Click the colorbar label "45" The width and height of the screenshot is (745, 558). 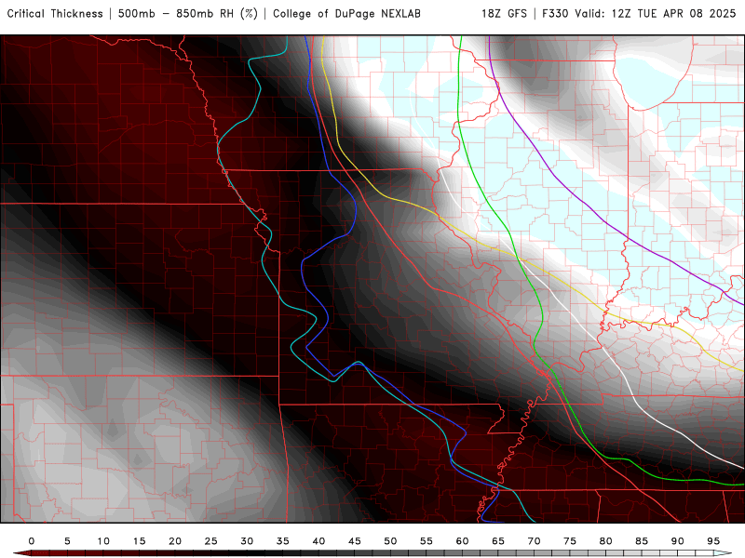coord(355,541)
